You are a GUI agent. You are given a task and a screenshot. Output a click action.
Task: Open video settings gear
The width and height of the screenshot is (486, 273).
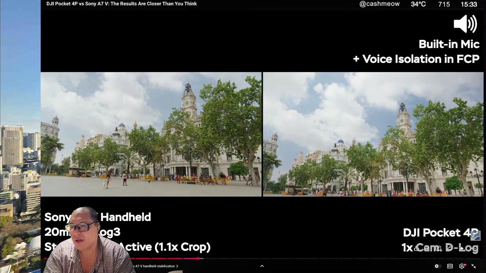pyautogui.click(x=462, y=266)
